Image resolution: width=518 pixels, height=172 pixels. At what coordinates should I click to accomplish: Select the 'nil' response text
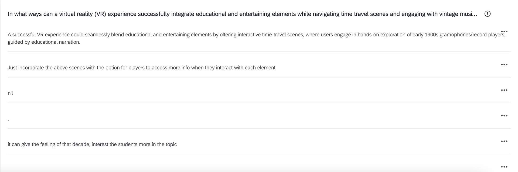(x=10, y=93)
